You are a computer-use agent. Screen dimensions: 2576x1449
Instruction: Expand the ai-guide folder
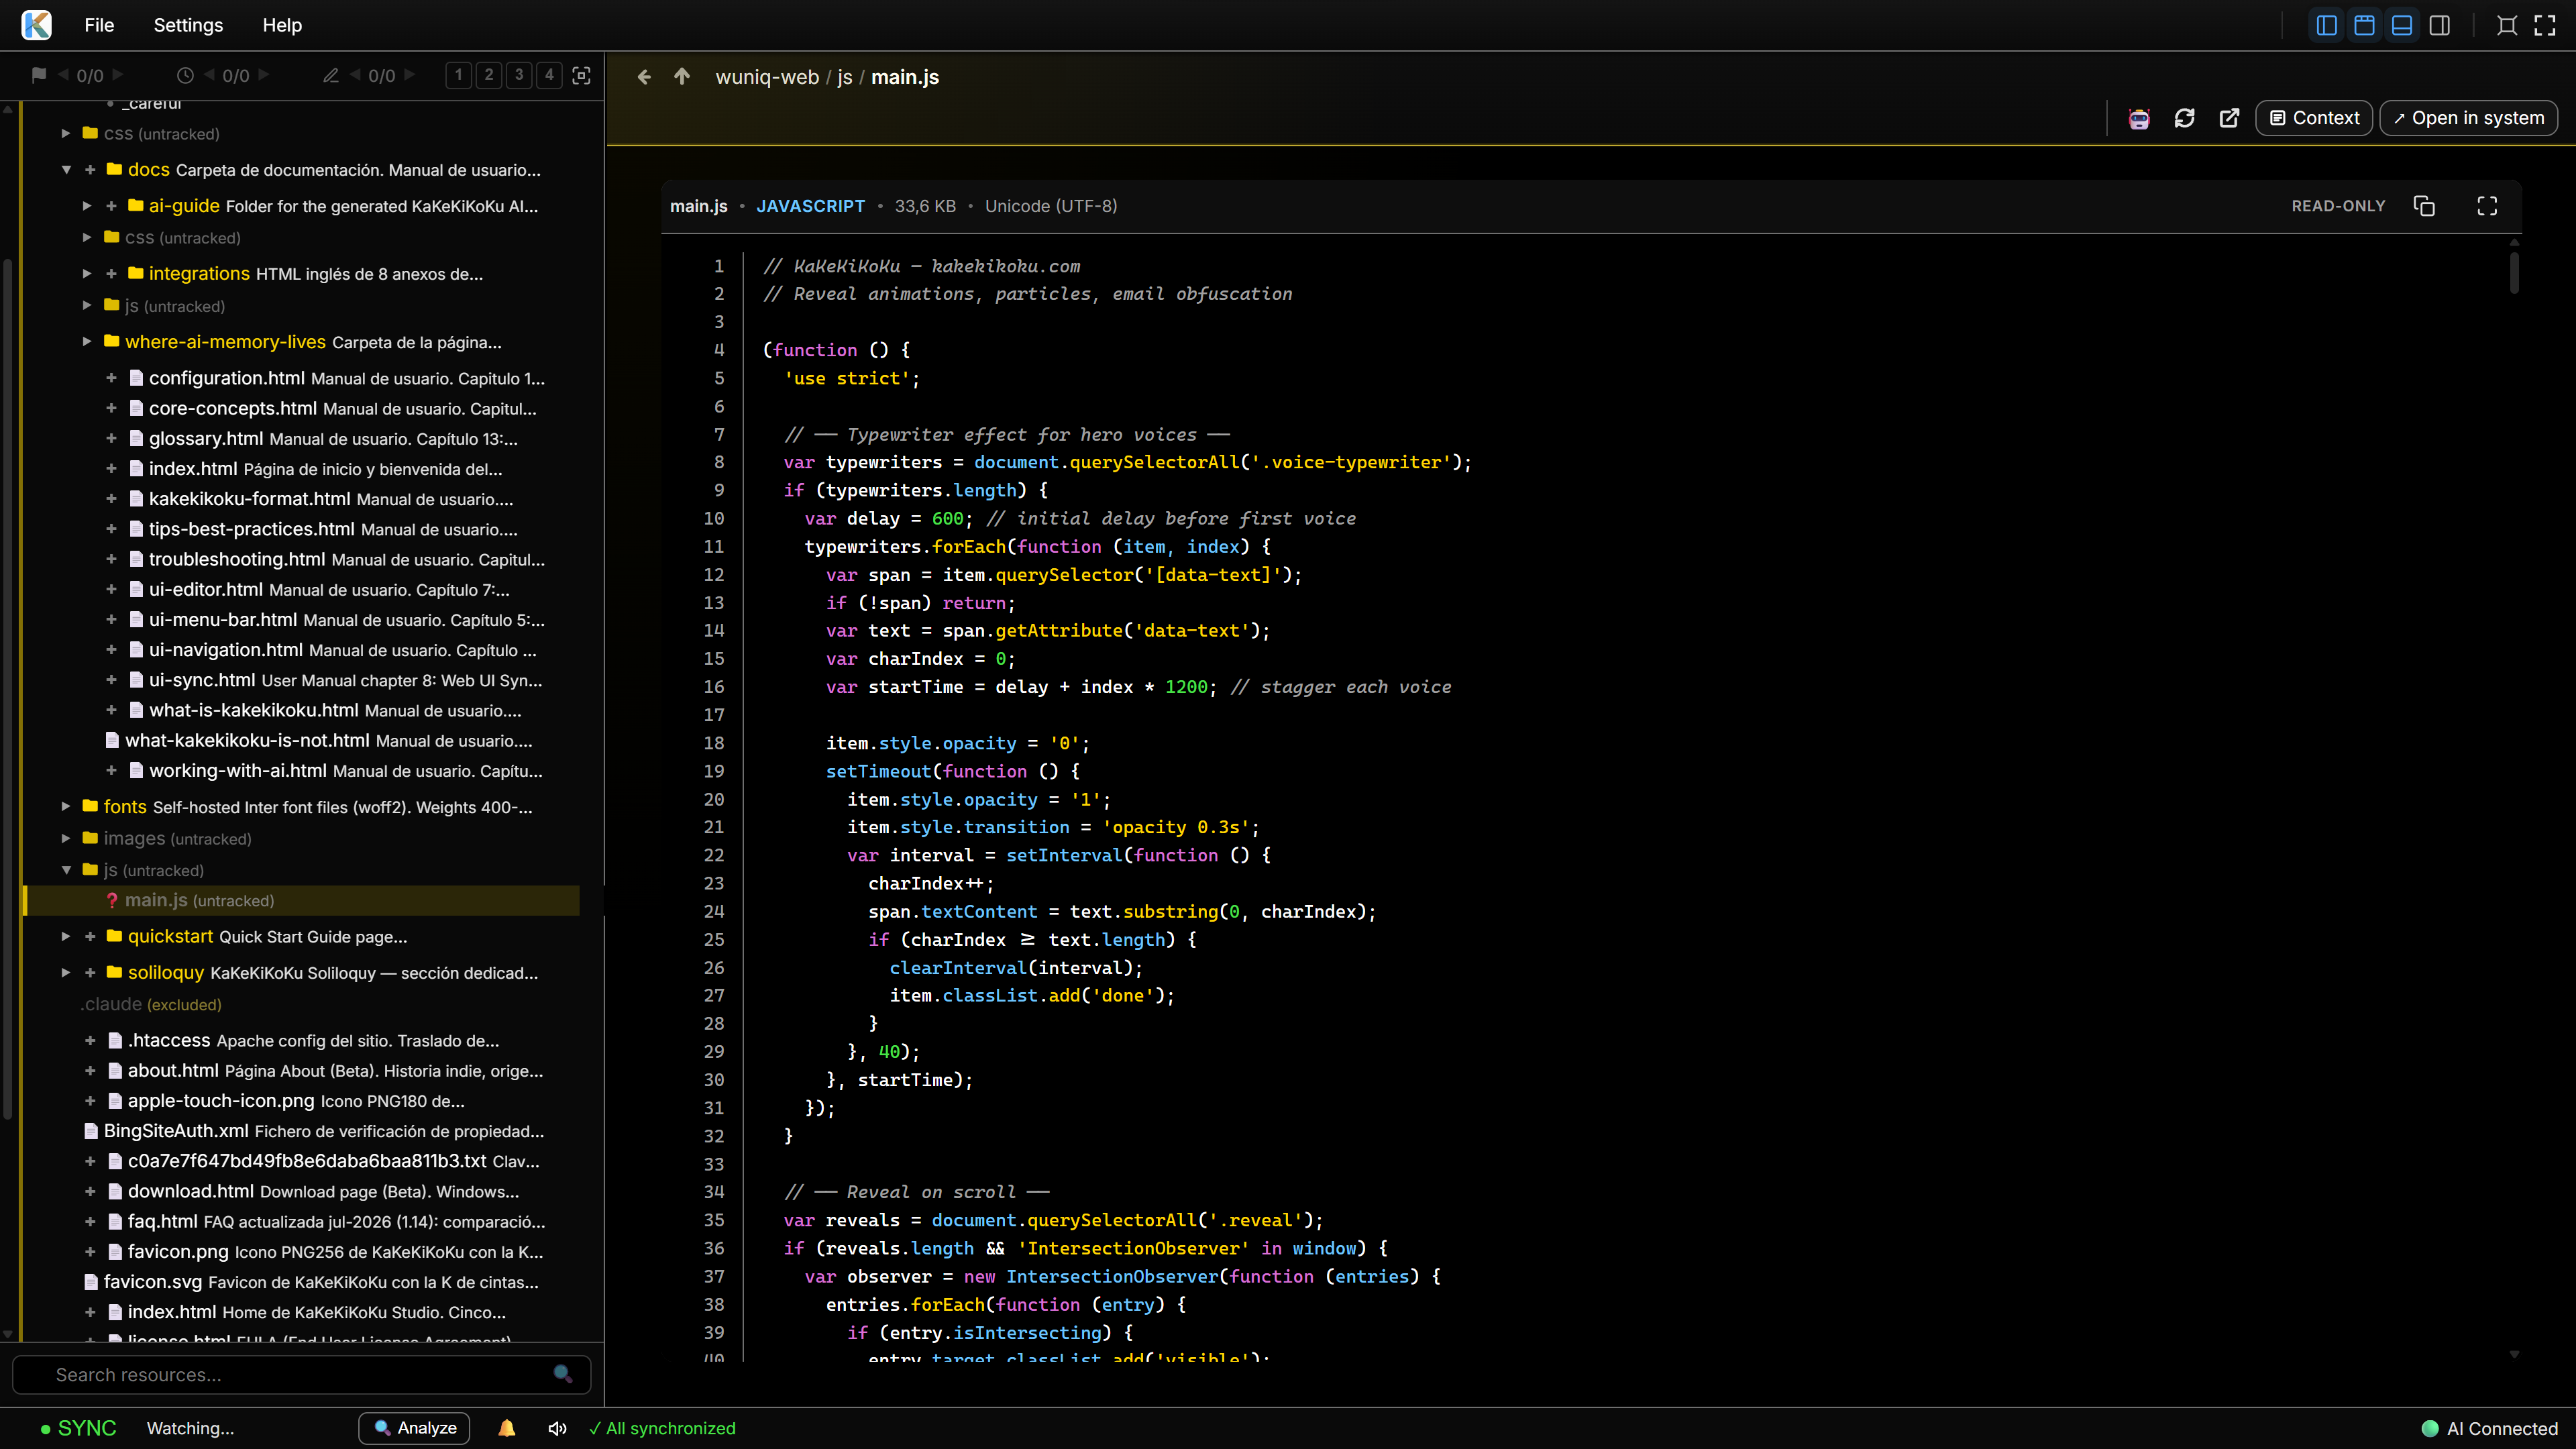click(x=87, y=206)
